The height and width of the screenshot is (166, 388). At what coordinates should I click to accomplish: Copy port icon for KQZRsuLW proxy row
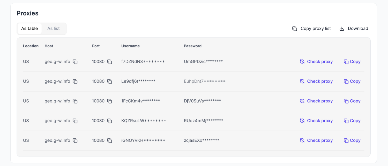[x=110, y=121]
